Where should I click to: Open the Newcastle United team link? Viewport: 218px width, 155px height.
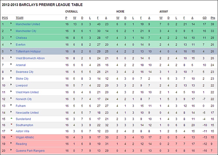point(27,113)
